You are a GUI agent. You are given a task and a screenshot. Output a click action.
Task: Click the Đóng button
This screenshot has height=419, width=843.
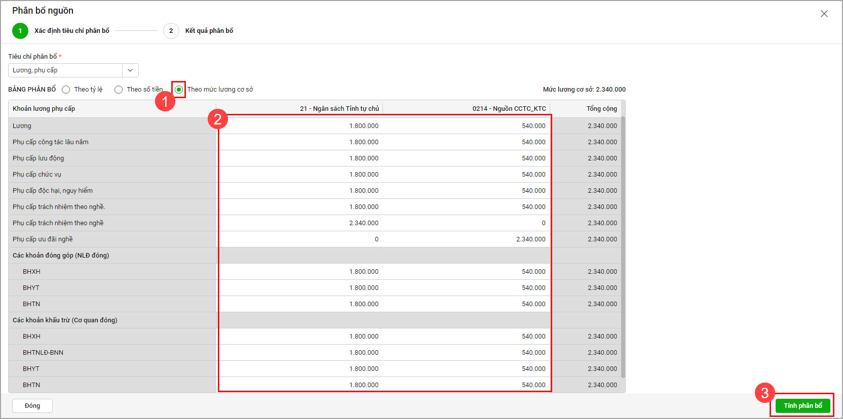click(32, 406)
